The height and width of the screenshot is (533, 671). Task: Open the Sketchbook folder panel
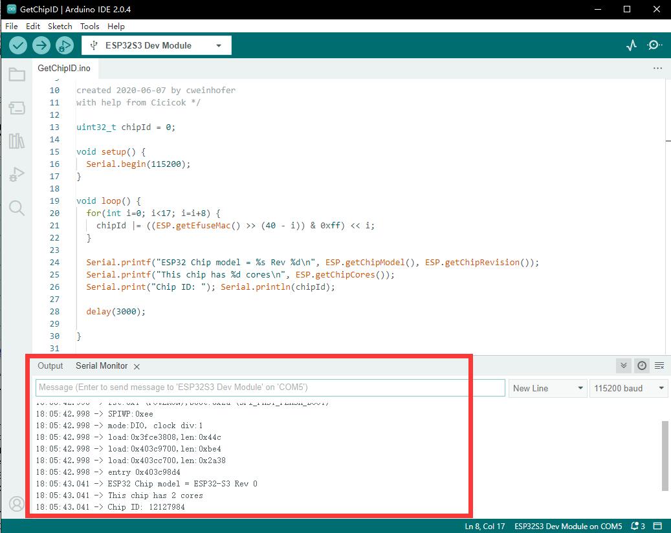17,75
